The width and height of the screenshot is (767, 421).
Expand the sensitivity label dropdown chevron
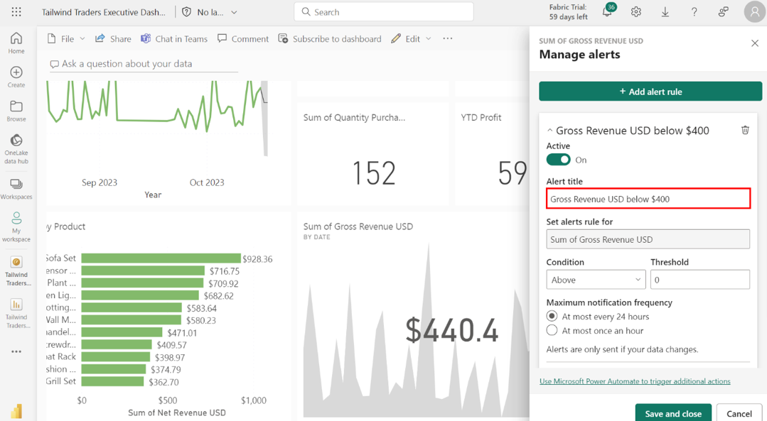pyautogui.click(x=234, y=12)
